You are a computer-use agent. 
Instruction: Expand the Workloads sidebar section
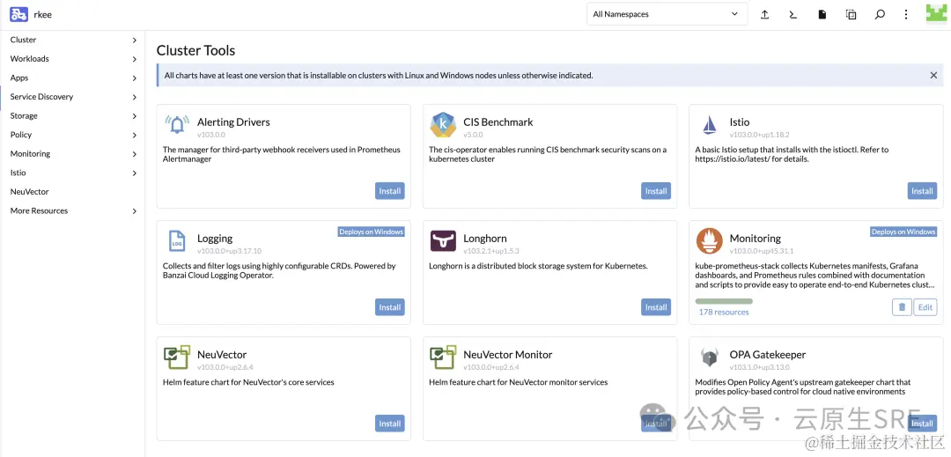(x=73, y=59)
